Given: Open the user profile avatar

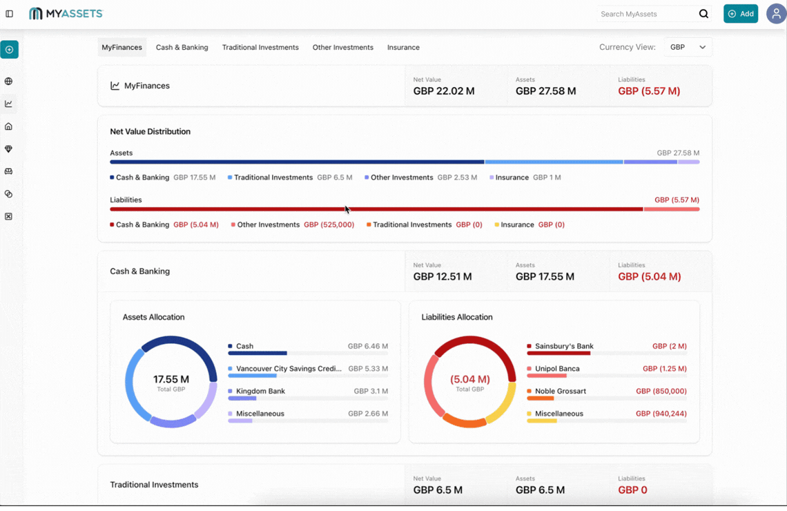Looking at the screenshot, I should pos(776,13).
